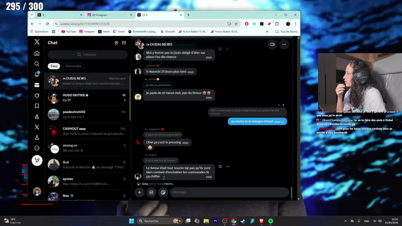The height and width of the screenshot is (226, 402).
Task: Switch to the first X browser tab
Action: tap(60, 15)
